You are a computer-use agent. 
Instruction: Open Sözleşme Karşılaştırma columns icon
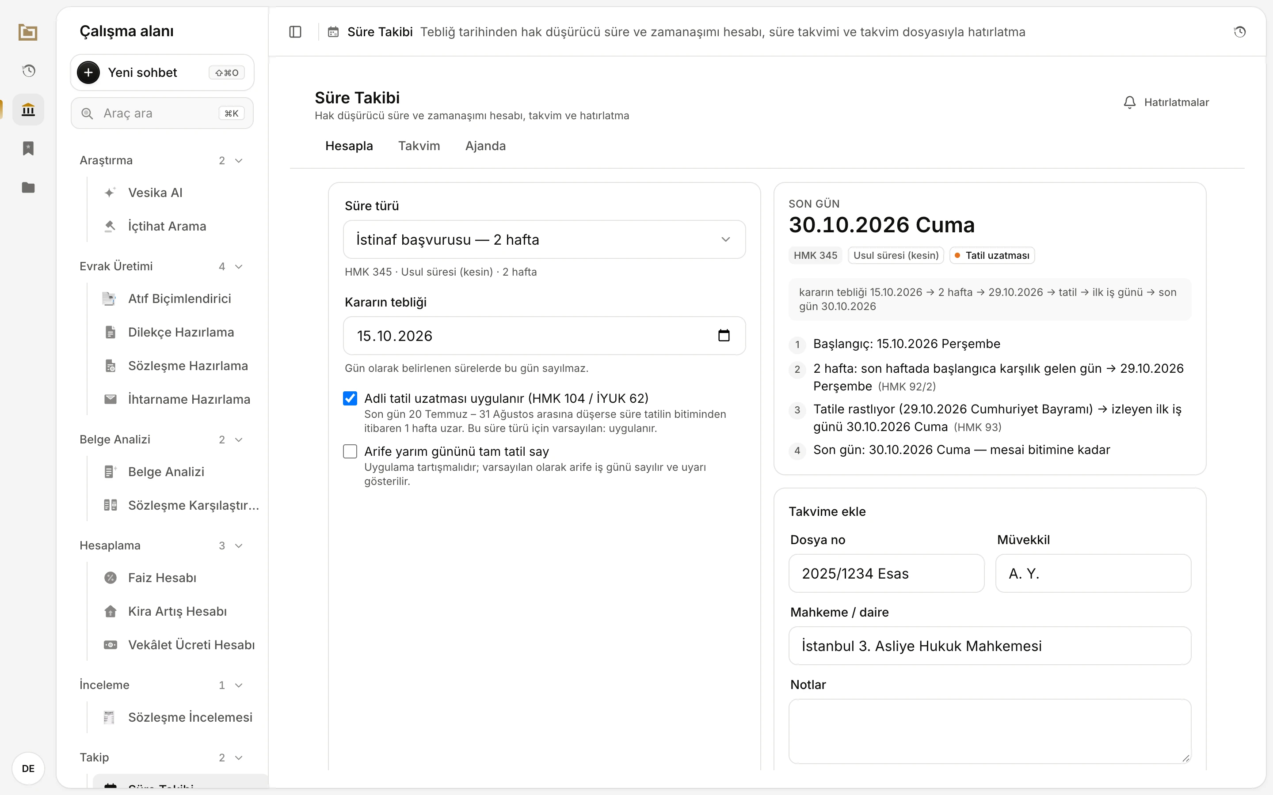coord(110,505)
